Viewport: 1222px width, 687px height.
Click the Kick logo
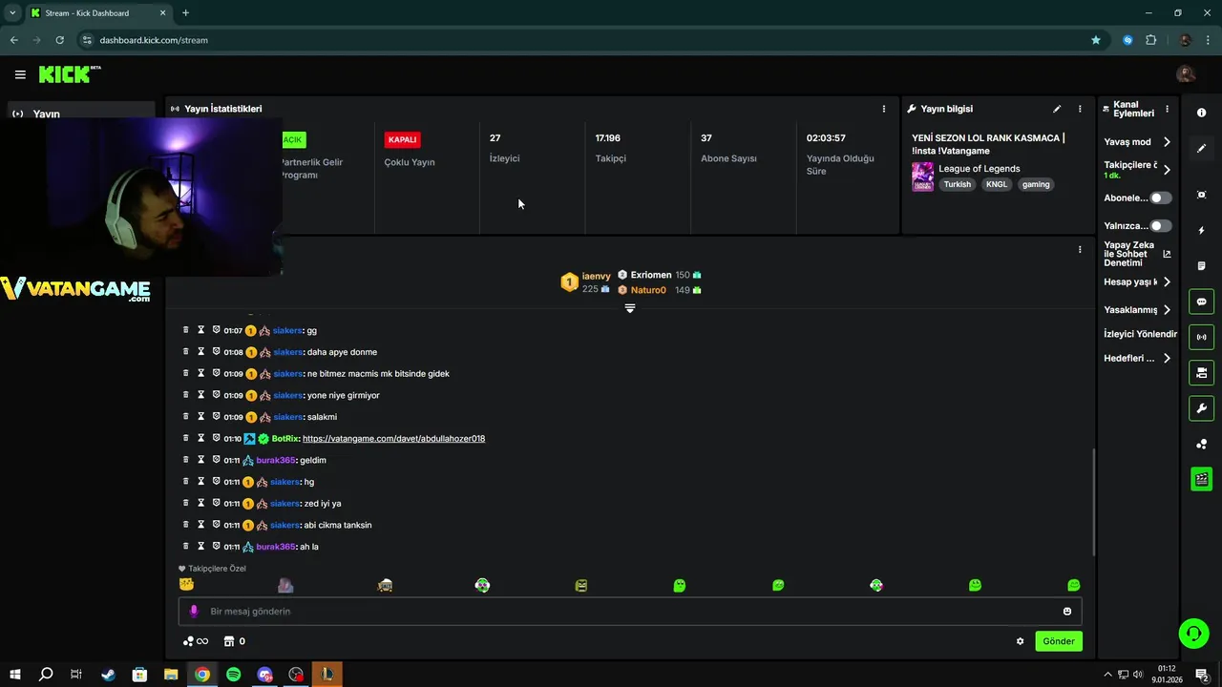tap(70, 74)
